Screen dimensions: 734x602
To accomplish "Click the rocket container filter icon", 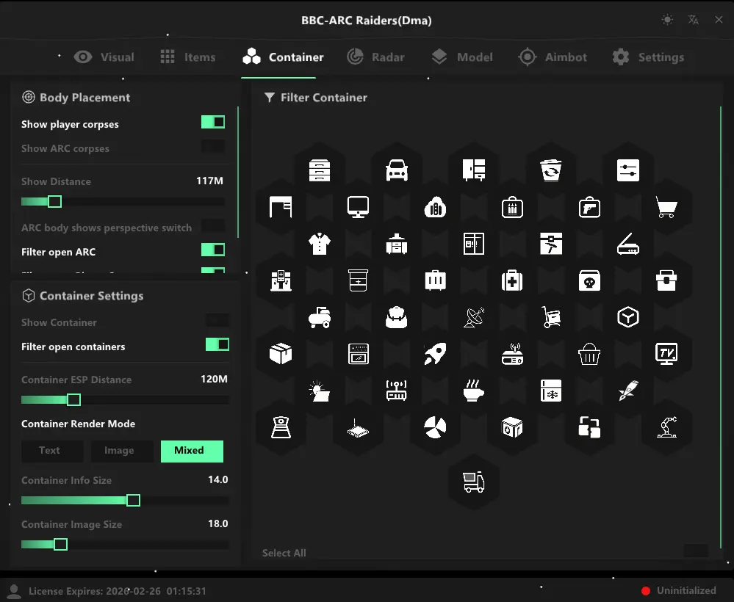I will pos(435,355).
